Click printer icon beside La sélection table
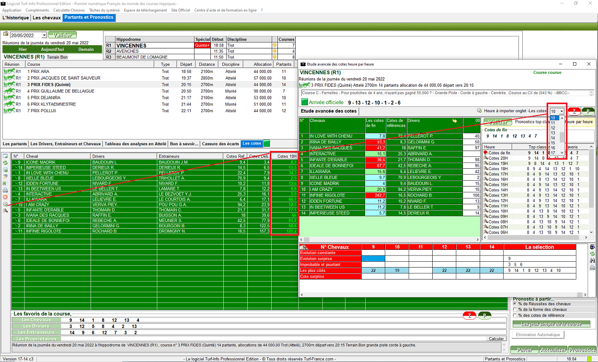598x362 pixels. pos(592,268)
